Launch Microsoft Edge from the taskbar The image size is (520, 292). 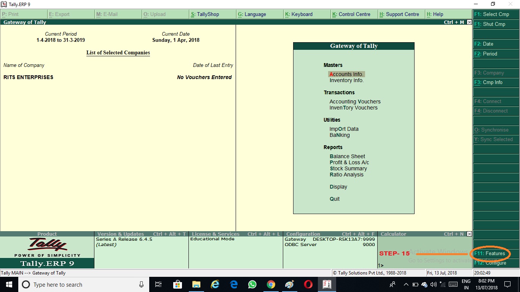(234, 284)
